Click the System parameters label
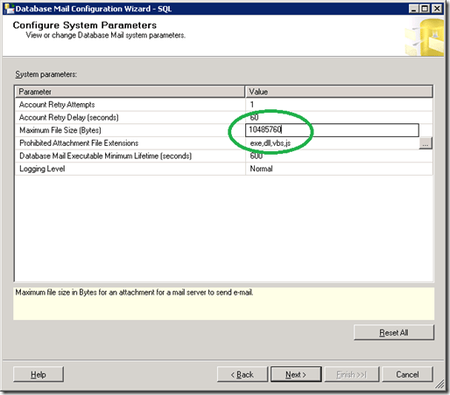The image size is (450, 395). 46,74
